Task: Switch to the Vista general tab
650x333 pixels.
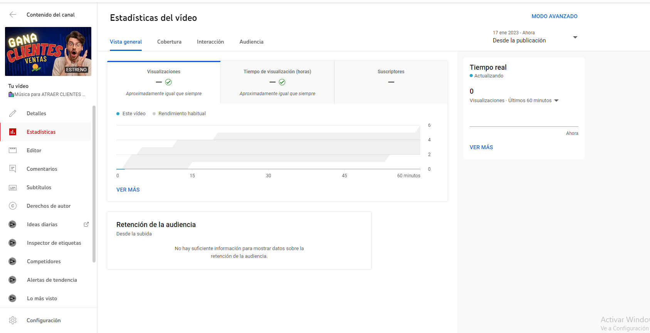Action: coord(126,42)
